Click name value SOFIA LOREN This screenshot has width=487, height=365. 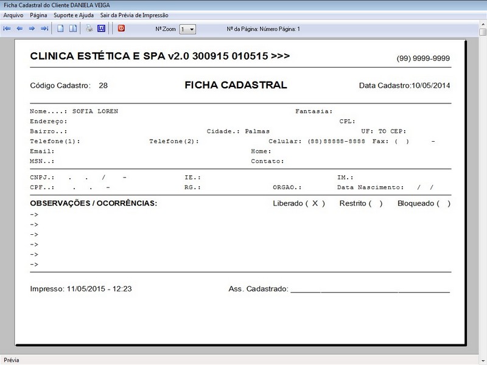coord(95,111)
